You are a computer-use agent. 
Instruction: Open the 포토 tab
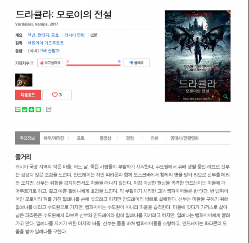coord(81,138)
